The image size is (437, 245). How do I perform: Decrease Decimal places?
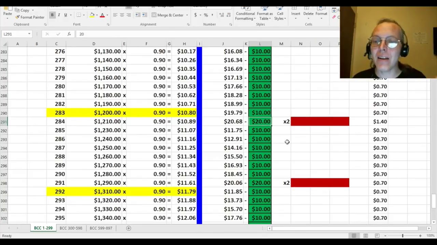[228, 15]
